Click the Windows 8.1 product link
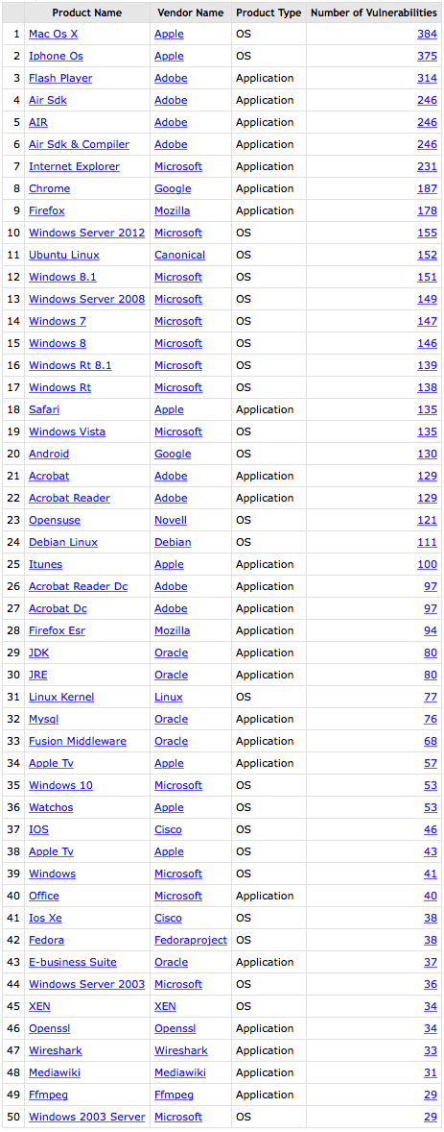This screenshot has width=444, height=1132. (x=62, y=277)
